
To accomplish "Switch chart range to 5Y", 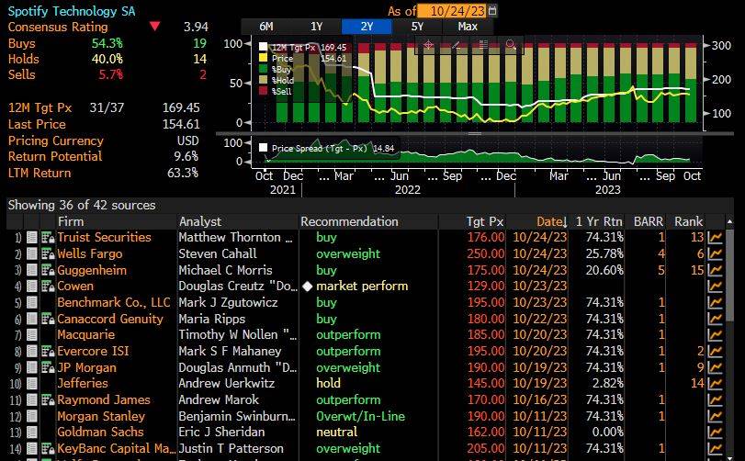I will 417,27.
